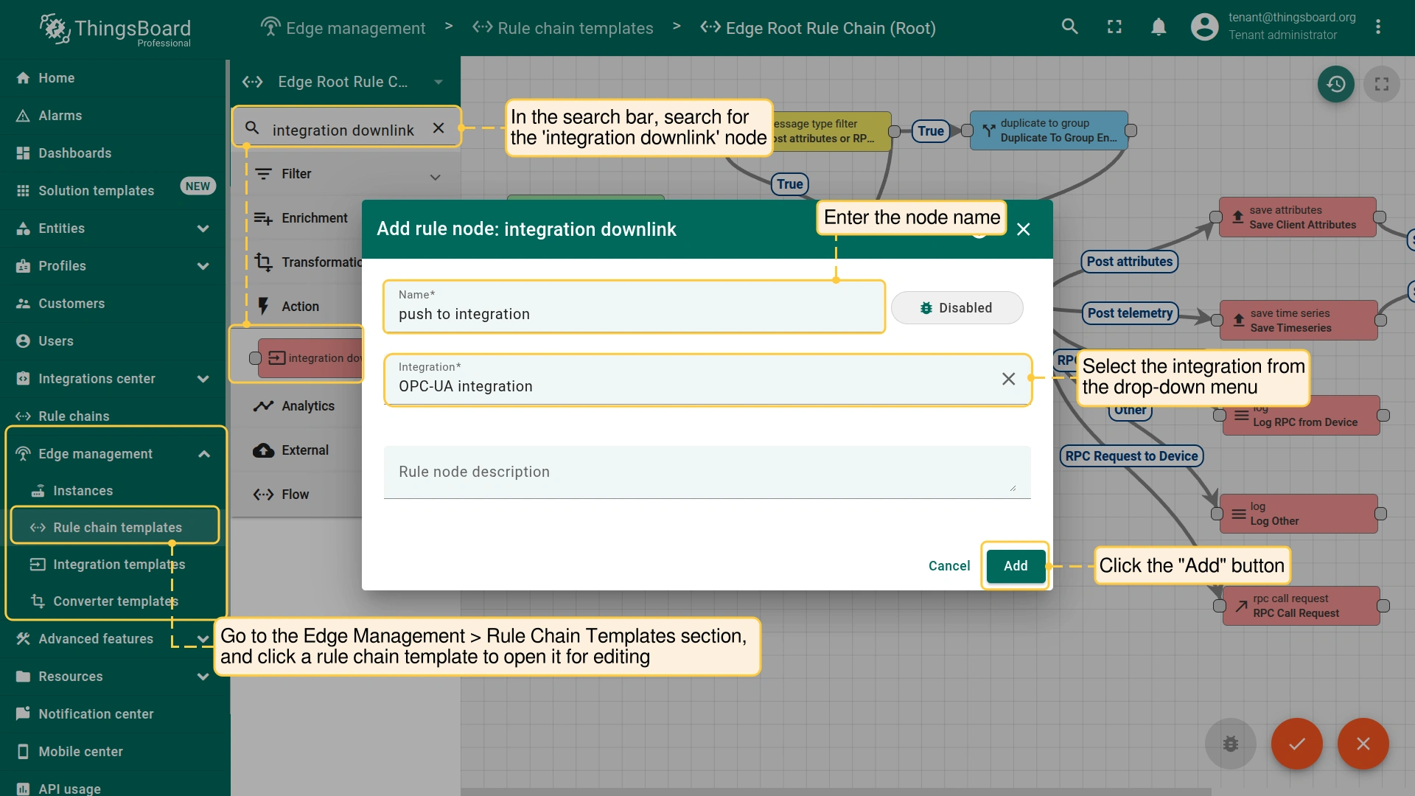Open the Edge Root Rule Chain dropdown

coord(439,82)
